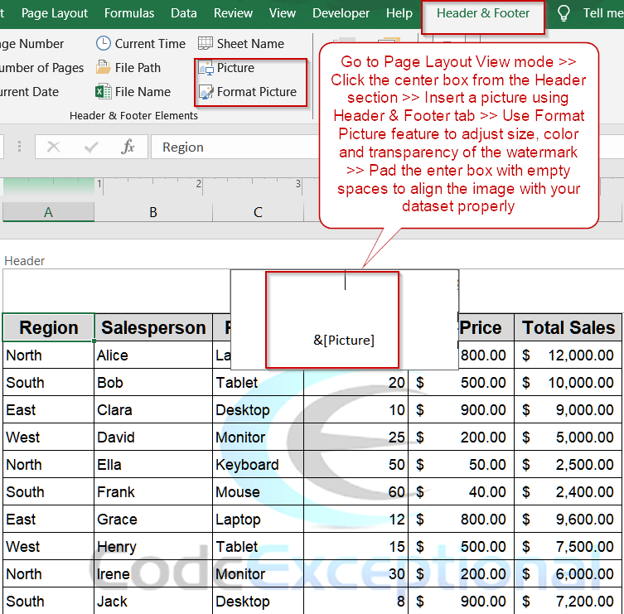This screenshot has width=624, height=614.
Task: Select column A header
Action: [x=48, y=212]
